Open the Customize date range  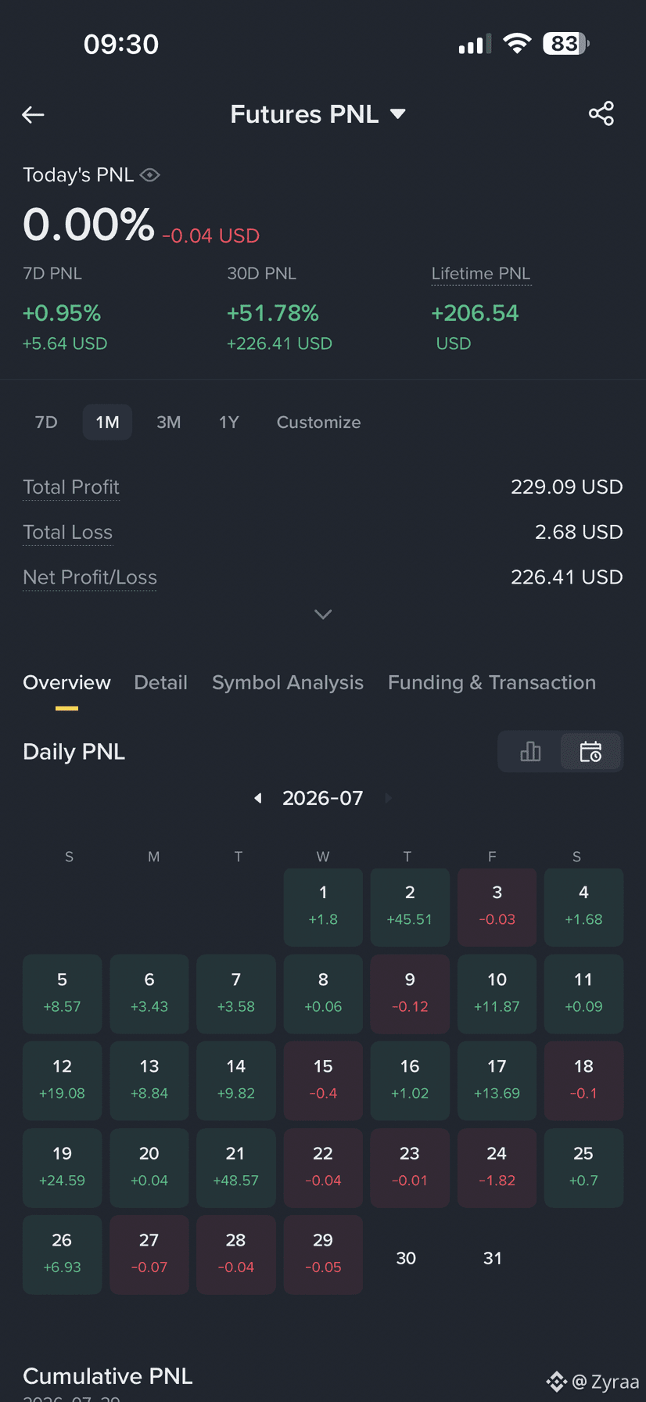coord(319,422)
